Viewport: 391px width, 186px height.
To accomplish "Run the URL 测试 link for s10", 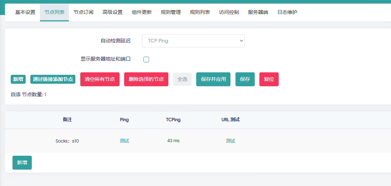I will pyautogui.click(x=230, y=141).
